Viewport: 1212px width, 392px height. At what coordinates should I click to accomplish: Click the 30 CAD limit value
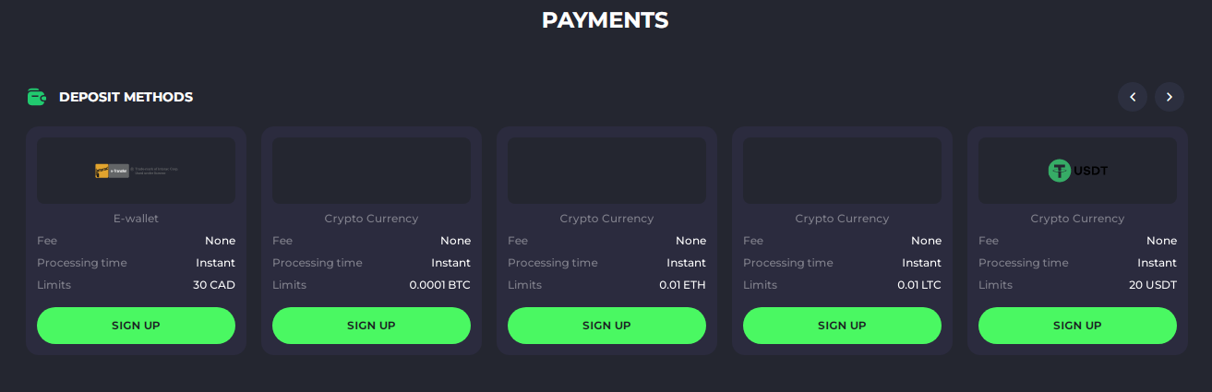click(x=214, y=285)
